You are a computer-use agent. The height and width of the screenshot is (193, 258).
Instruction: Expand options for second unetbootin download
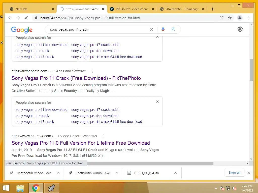point(117,173)
